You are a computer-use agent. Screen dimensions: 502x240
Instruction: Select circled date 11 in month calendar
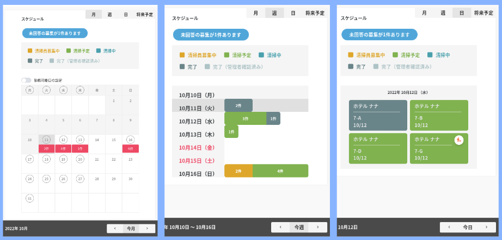point(46,140)
